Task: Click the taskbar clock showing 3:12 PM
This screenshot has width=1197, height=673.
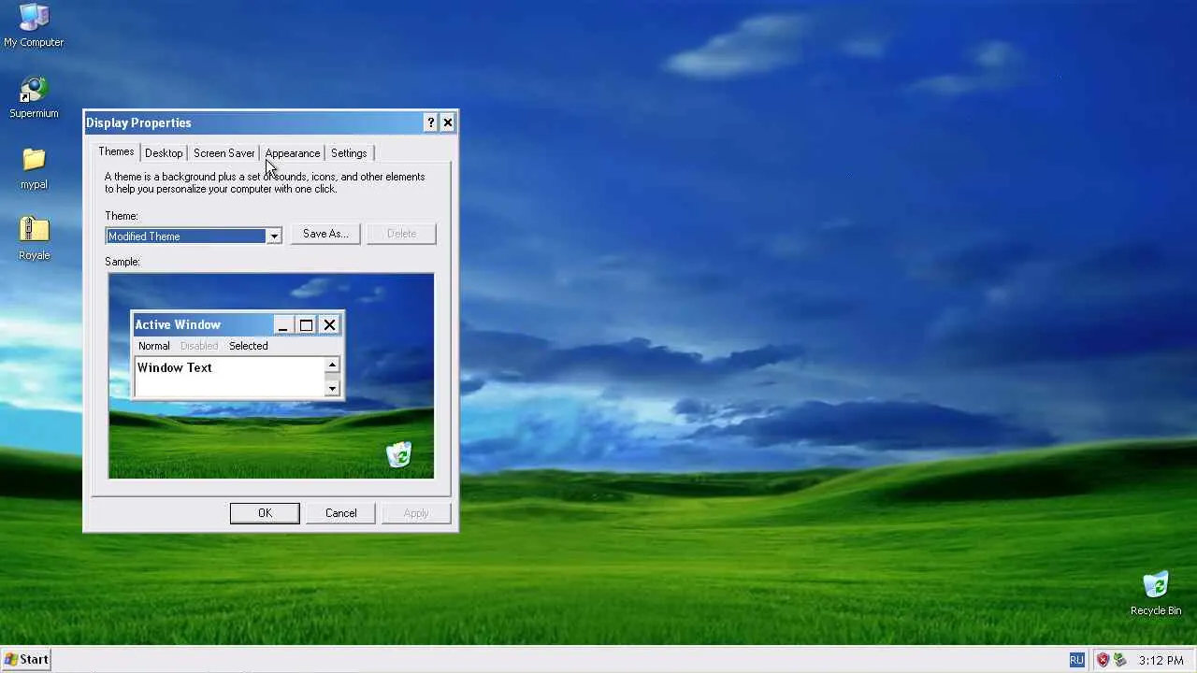Action: pos(1161,660)
